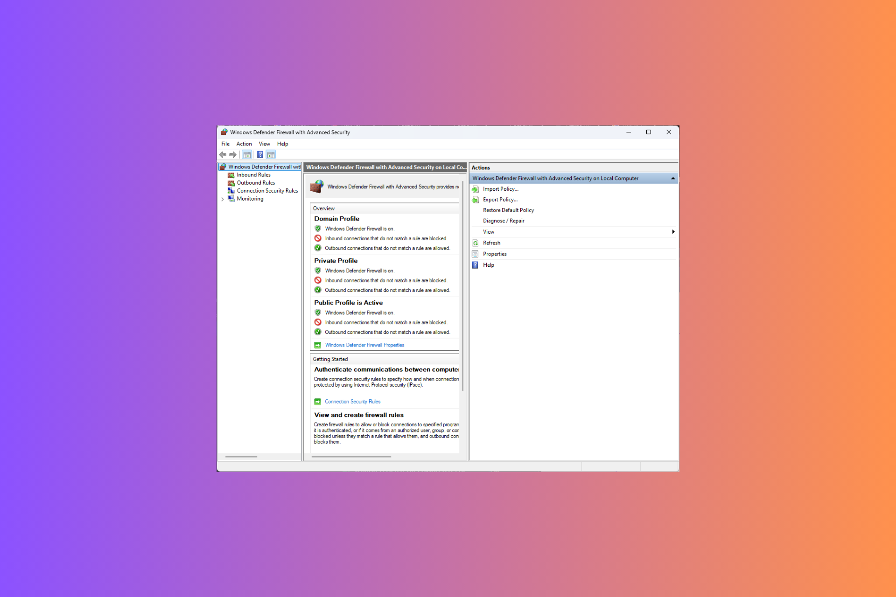Open Windows Defender Firewall Properties link
The width and height of the screenshot is (896, 597).
coord(364,345)
